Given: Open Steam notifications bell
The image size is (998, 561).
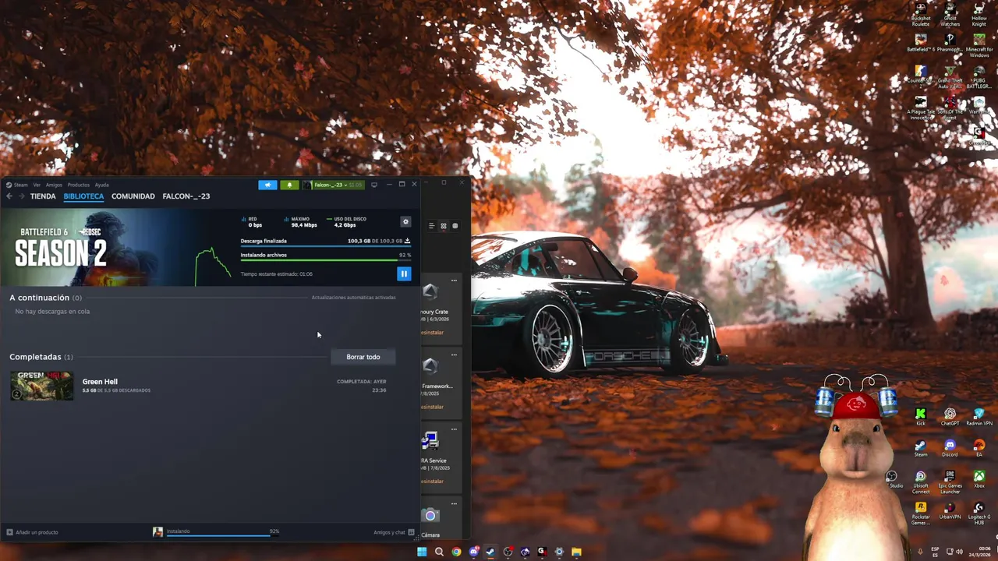Looking at the screenshot, I should click(289, 185).
